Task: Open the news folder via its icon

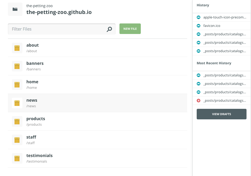Action: coord(17,103)
